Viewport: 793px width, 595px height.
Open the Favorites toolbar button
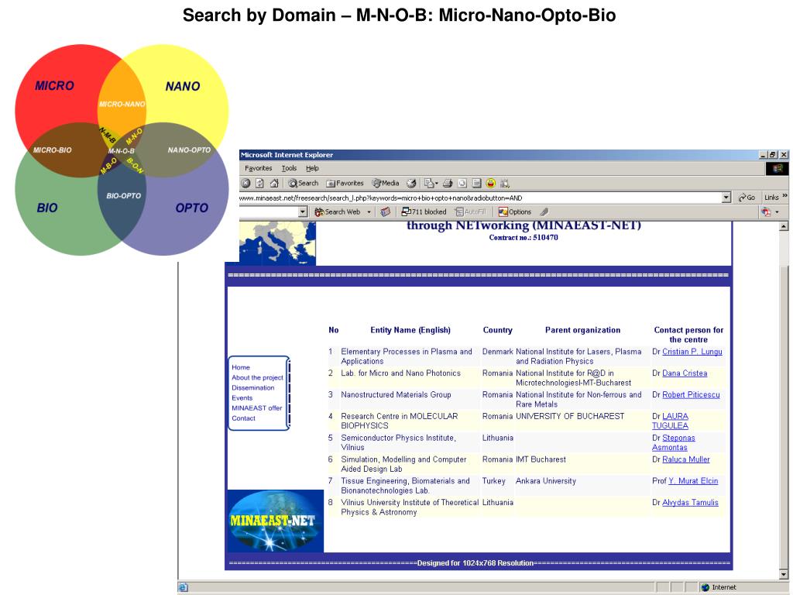(x=345, y=183)
